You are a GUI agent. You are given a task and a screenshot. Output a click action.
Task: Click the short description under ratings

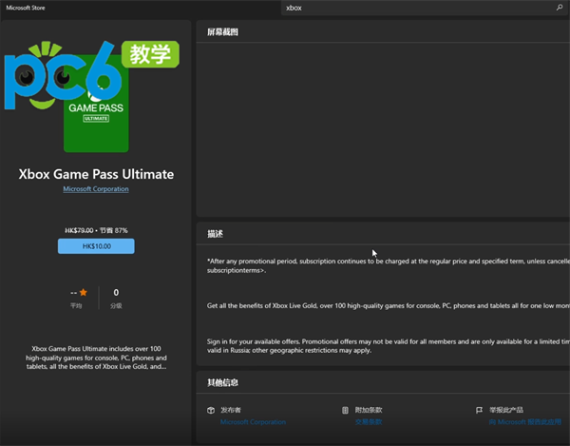click(96, 358)
